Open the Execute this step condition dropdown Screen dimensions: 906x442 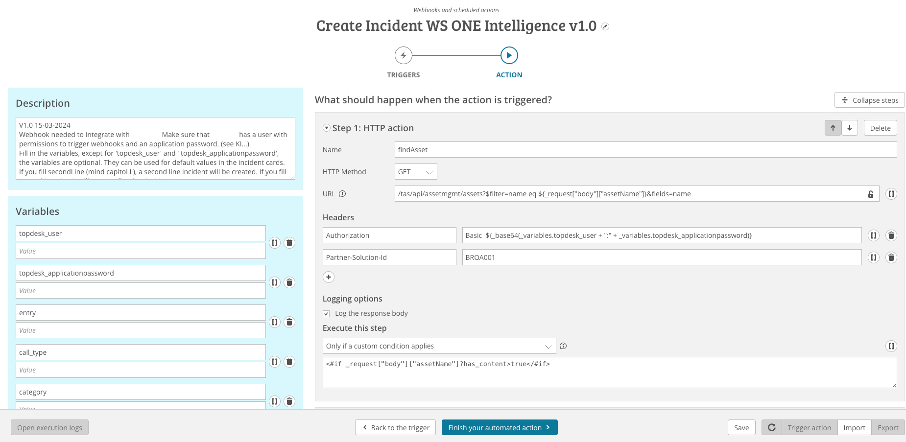point(439,346)
